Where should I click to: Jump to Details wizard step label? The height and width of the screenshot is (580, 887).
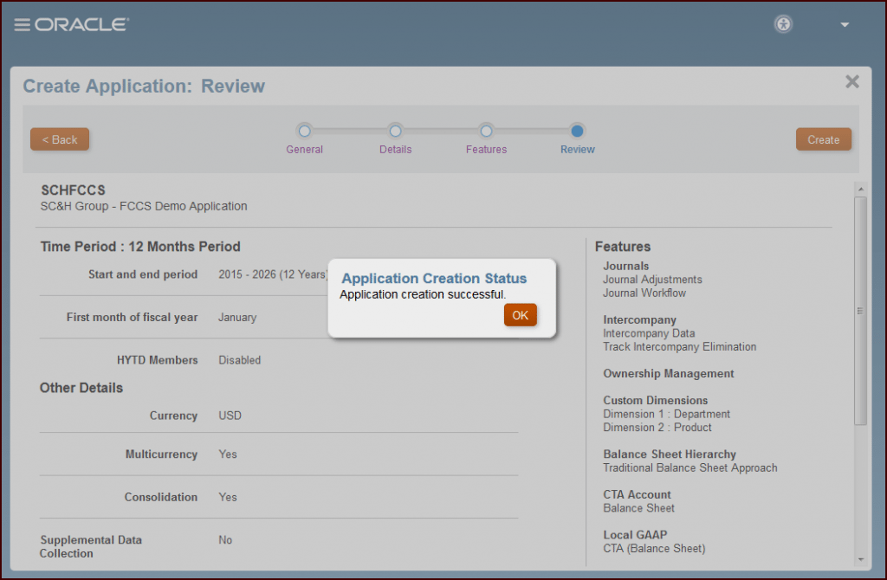(x=395, y=149)
